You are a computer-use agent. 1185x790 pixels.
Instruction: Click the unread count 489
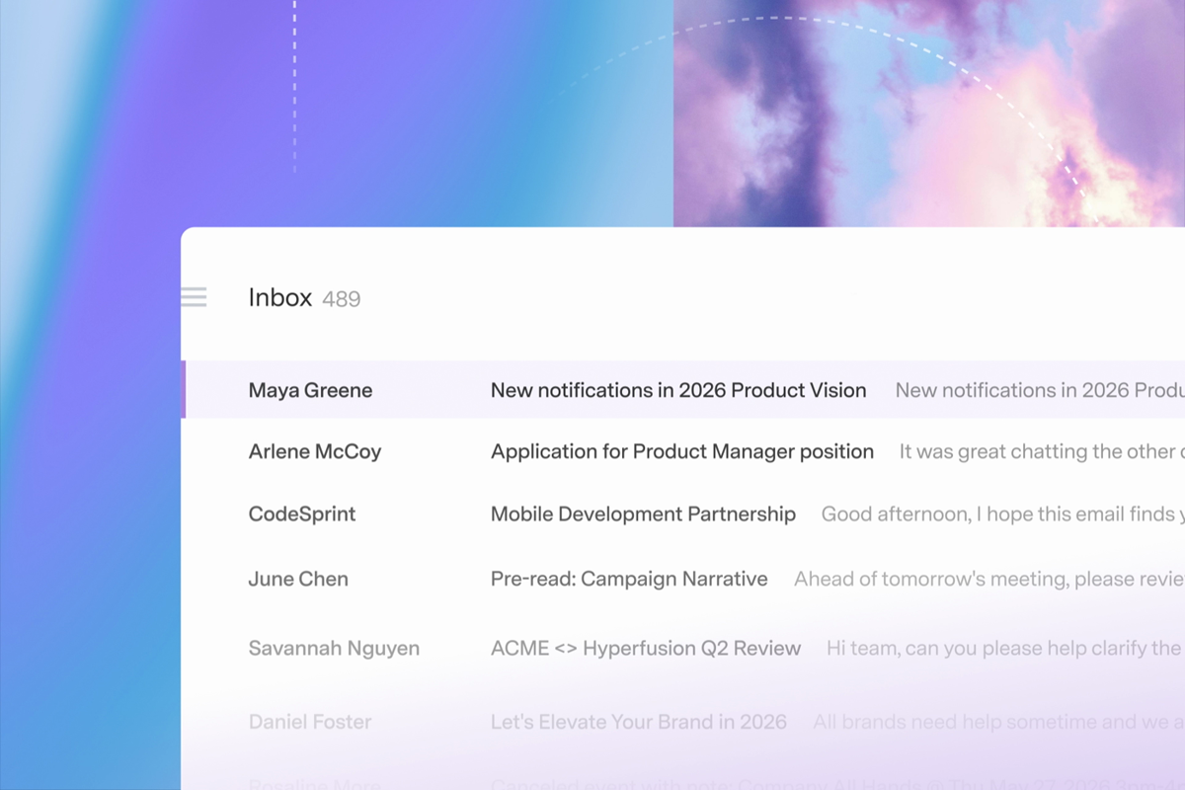[x=341, y=299]
